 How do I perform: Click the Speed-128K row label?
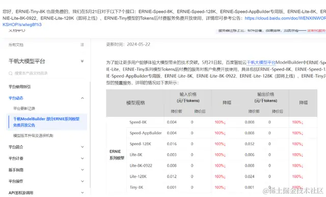[x=141, y=144]
